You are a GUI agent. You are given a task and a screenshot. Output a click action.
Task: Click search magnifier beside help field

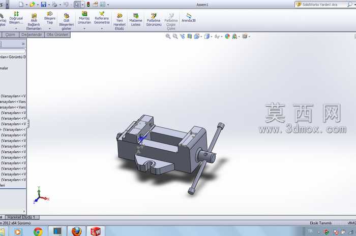350,4
